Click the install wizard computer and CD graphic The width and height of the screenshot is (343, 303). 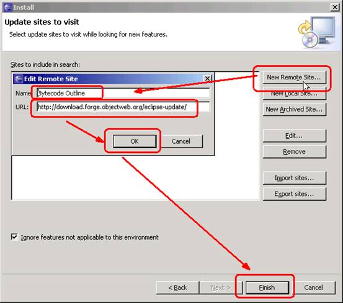tap(317, 32)
